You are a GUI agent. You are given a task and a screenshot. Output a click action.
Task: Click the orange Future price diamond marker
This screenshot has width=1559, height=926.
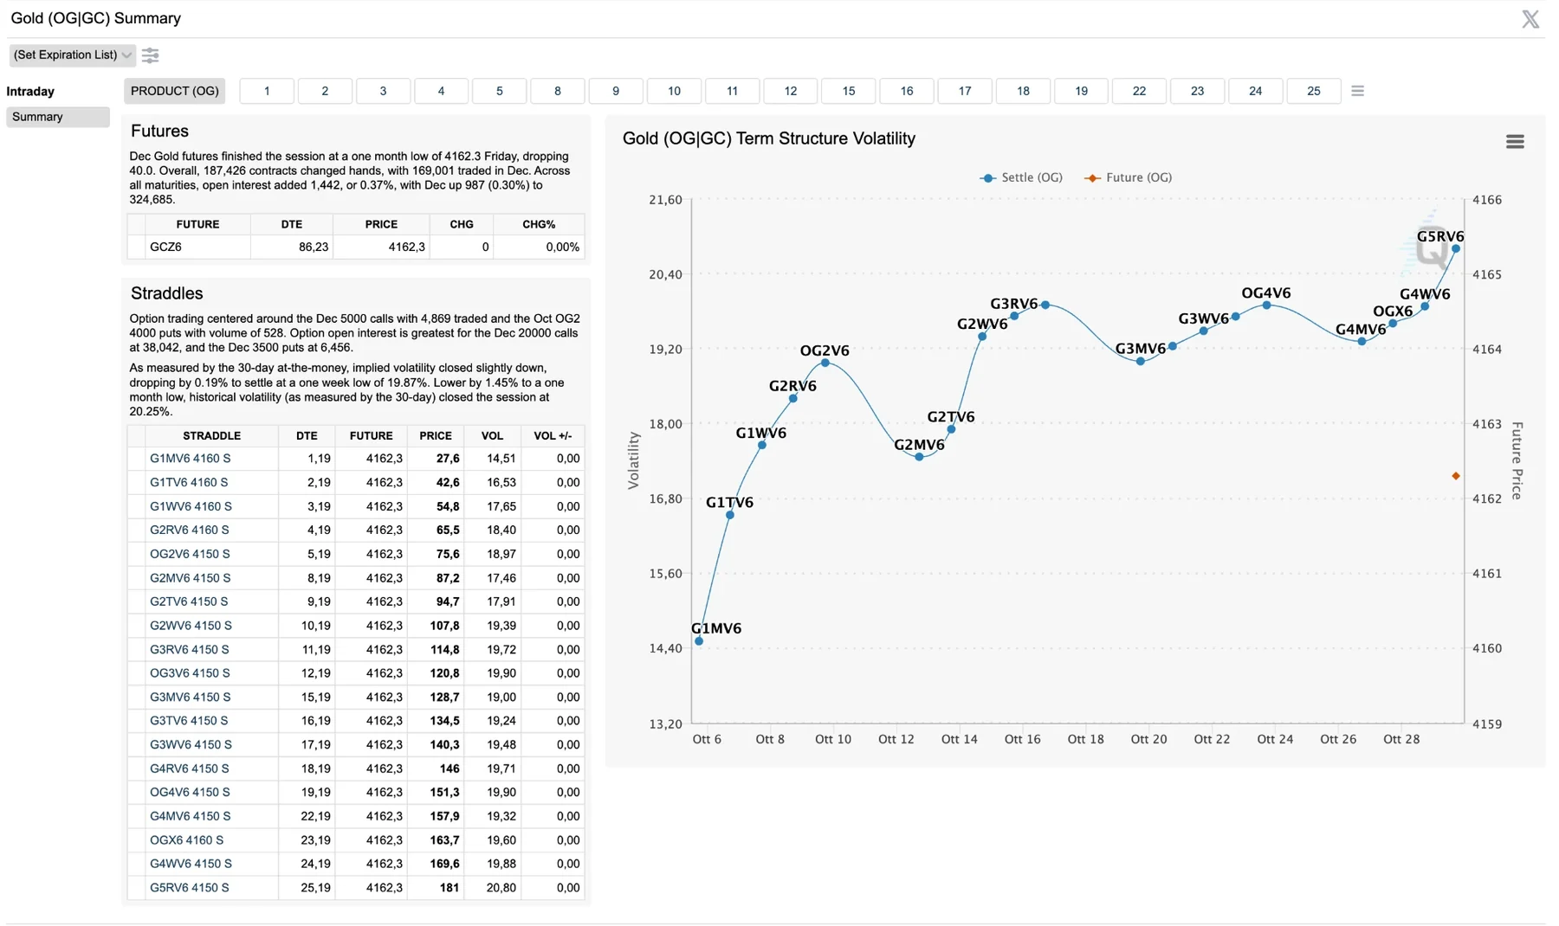pyautogui.click(x=1456, y=476)
